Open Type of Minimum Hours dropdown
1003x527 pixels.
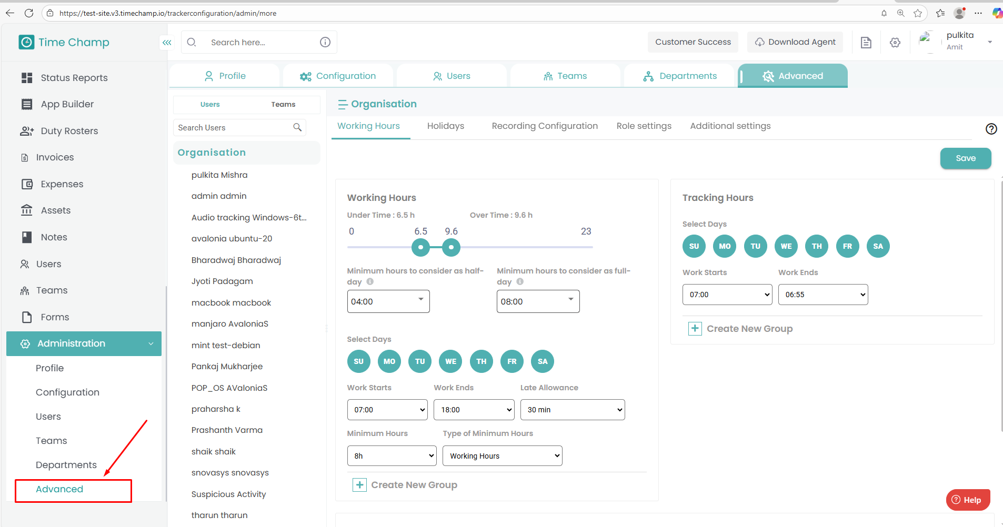(502, 456)
